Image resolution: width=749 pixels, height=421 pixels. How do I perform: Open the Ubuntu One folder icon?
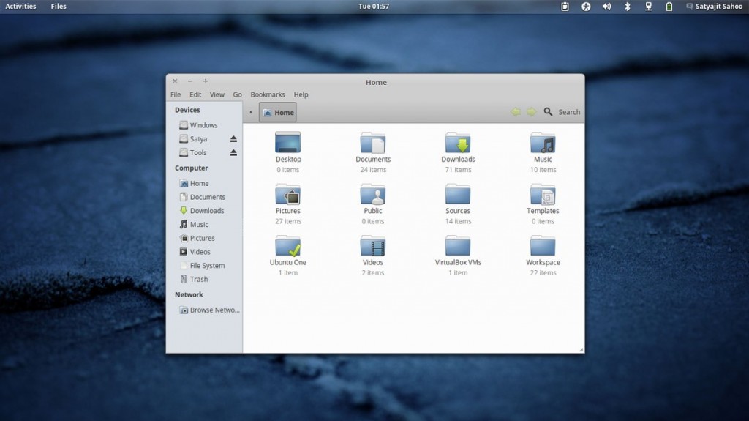pyautogui.click(x=288, y=246)
